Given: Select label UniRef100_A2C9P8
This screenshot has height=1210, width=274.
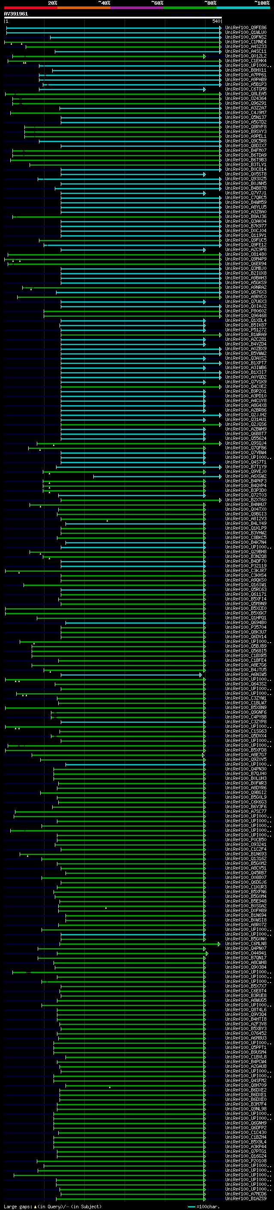Looking at the screenshot, I should click(x=246, y=249).
